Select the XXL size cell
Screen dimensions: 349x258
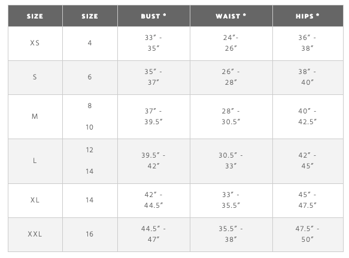point(35,235)
